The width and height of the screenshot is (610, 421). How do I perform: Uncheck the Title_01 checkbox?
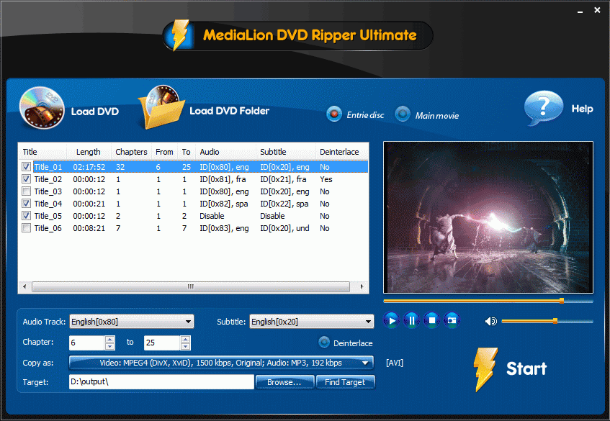[26, 167]
